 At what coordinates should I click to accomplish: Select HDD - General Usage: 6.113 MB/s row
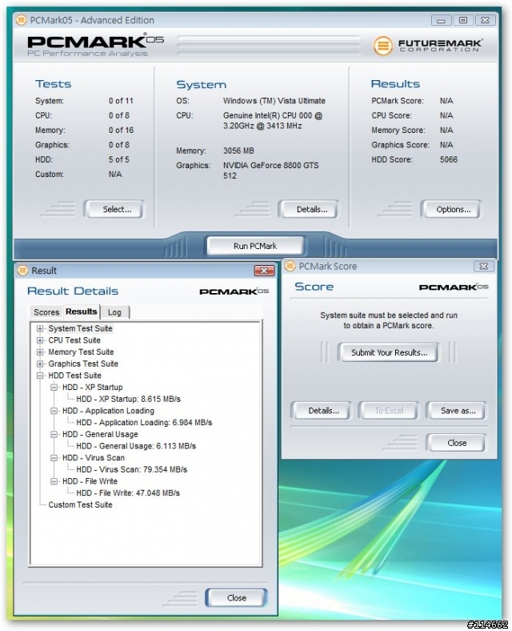(x=136, y=446)
